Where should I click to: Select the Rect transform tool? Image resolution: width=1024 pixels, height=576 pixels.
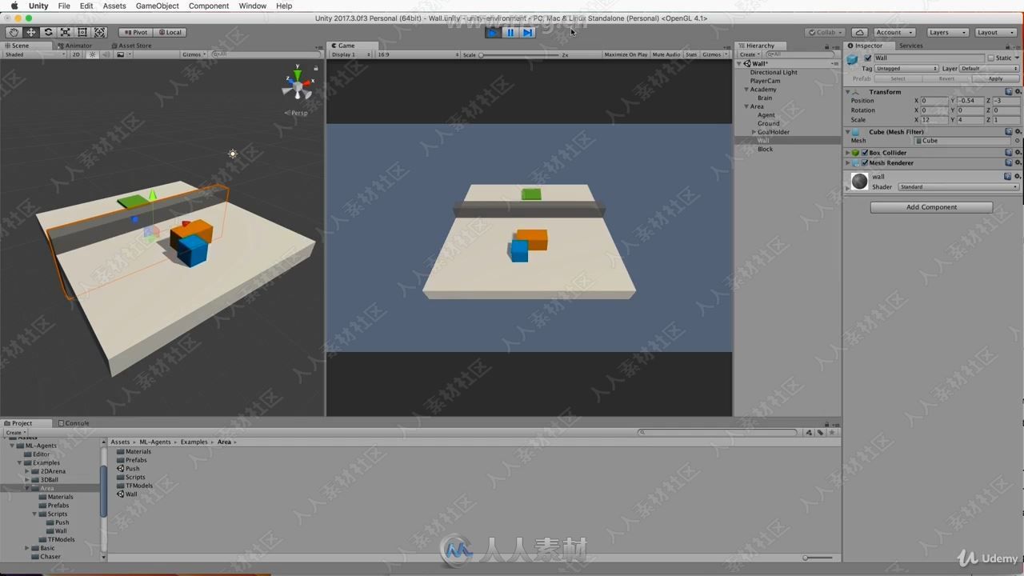[82, 32]
